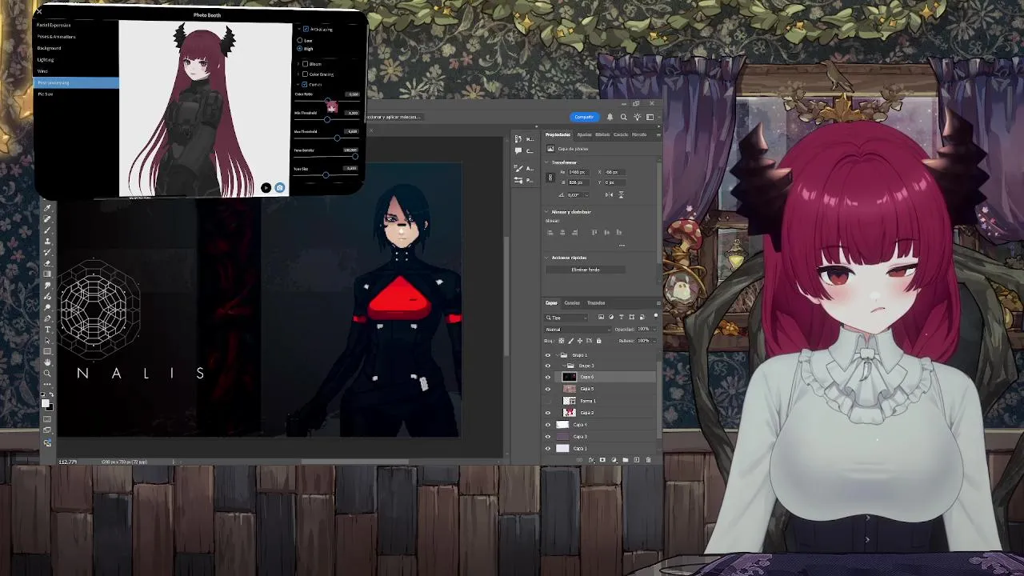1024x576 pixels.
Task: Filter layers by pixel layers icon
Action: [601, 317]
